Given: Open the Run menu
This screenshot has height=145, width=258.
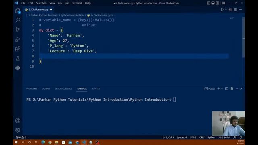Looking at the screenshot, I should tap(67, 3).
